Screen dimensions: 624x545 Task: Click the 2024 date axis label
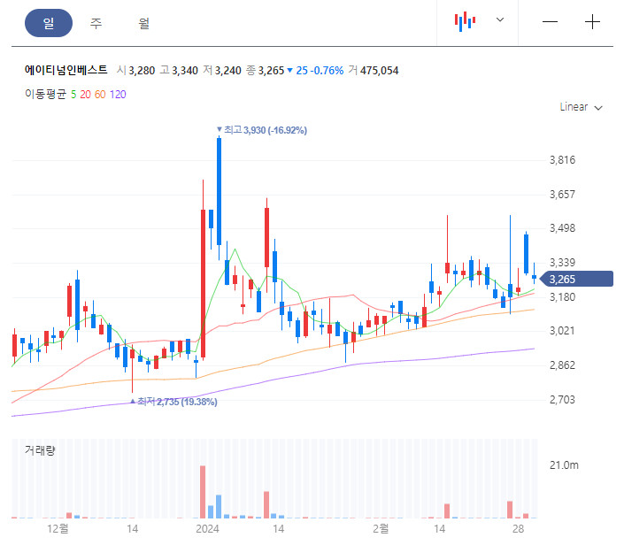(207, 529)
